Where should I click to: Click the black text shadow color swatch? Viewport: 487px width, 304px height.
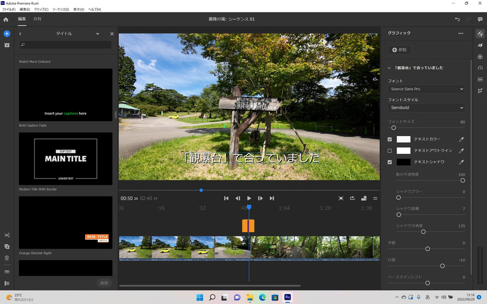(404, 162)
